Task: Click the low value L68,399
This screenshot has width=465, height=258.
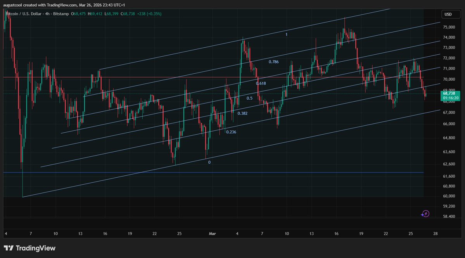Action: pyautogui.click(x=112, y=14)
